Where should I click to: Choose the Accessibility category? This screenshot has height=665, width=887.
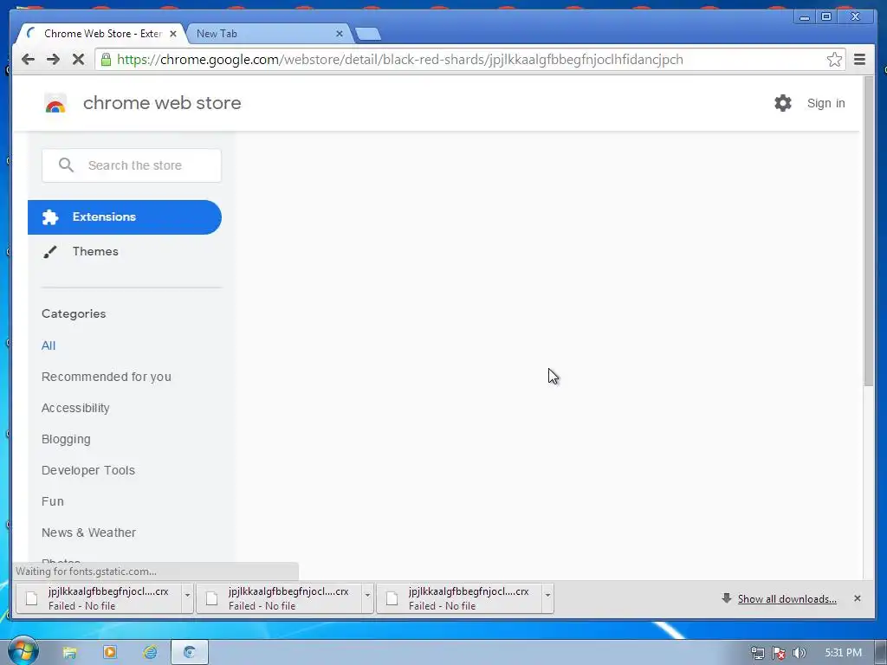pos(75,408)
